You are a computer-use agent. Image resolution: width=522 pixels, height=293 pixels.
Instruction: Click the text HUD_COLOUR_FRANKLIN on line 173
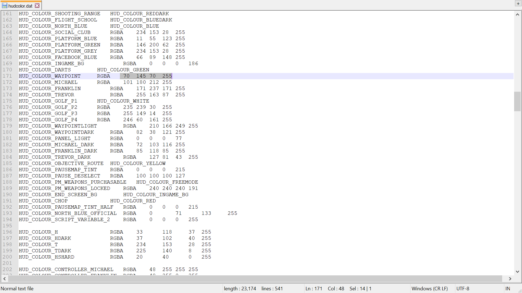50,88
